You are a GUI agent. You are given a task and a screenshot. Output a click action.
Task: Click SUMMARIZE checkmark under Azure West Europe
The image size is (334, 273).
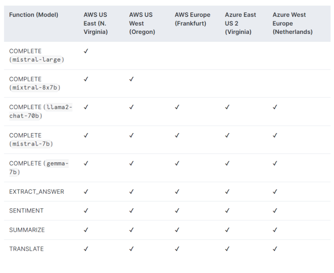tap(275, 230)
